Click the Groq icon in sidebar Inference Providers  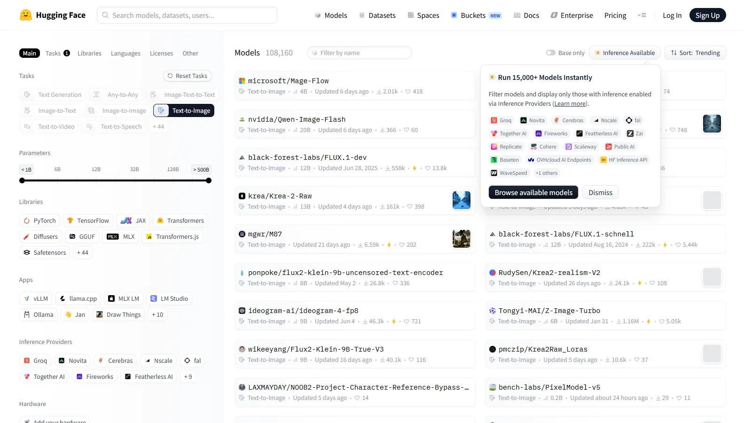pyautogui.click(x=27, y=360)
